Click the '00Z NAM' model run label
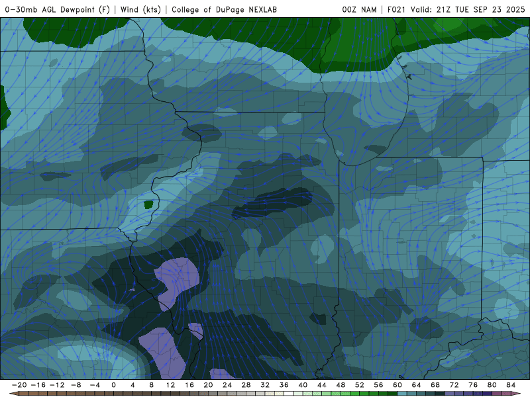This screenshot has height=397, width=530. [359, 9]
